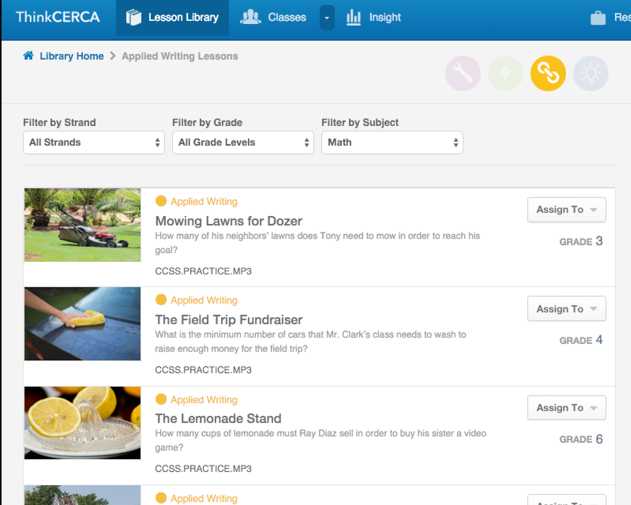Open The Lemonade Stand lesson
The image size is (631, 505).
point(218,419)
